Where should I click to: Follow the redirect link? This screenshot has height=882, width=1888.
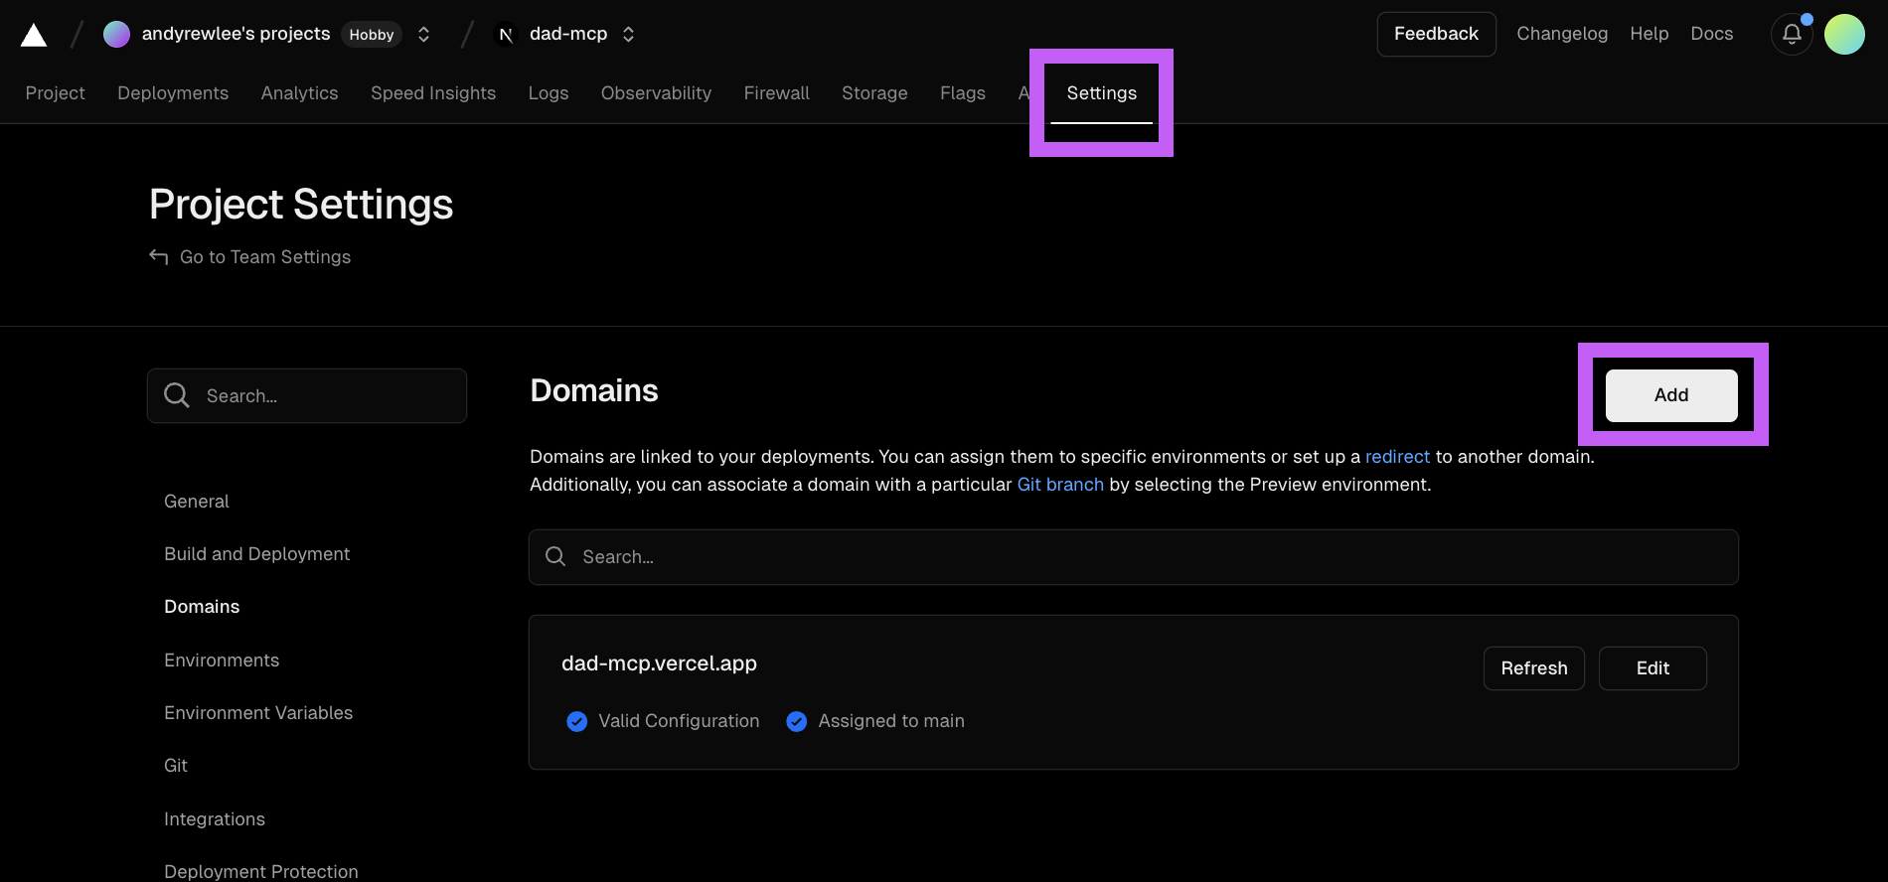[x=1397, y=457]
